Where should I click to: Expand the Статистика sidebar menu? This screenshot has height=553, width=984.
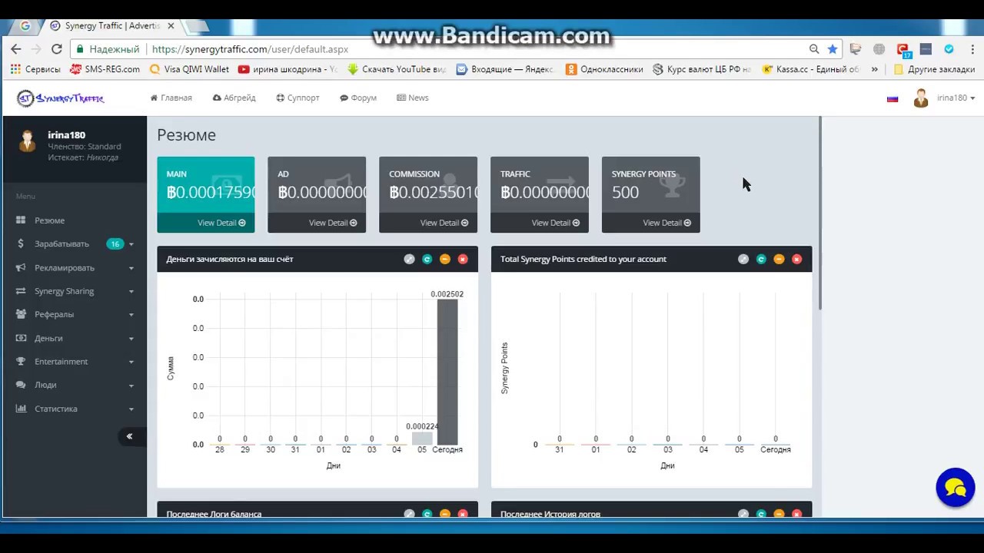click(x=74, y=409)
